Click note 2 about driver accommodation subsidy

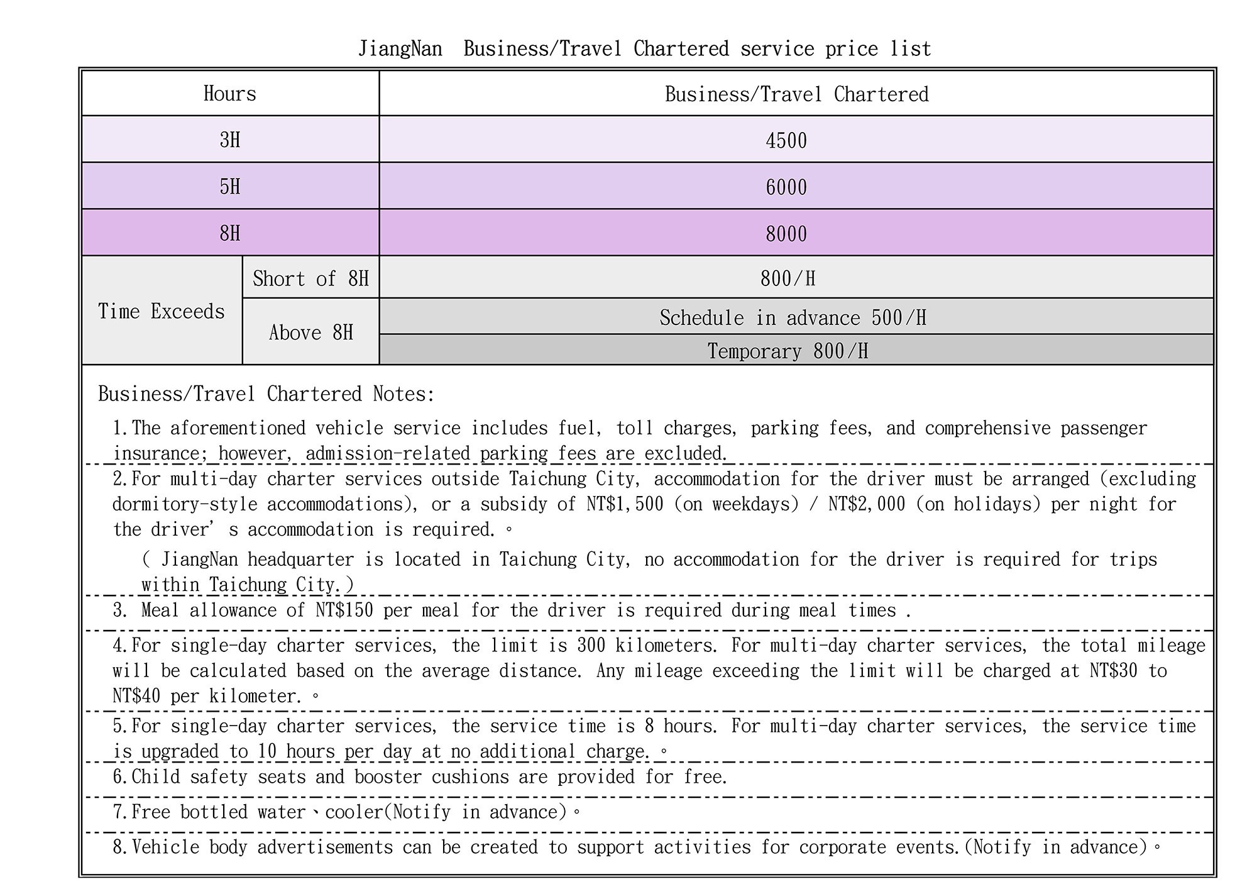(x=654, y=504)
